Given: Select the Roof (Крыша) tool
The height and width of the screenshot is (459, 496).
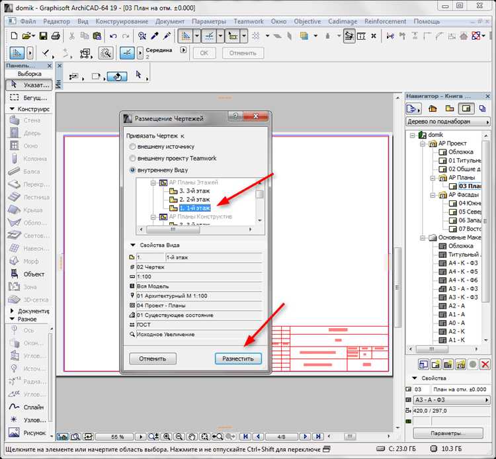Looking at the screenshot, I should 28,210.
